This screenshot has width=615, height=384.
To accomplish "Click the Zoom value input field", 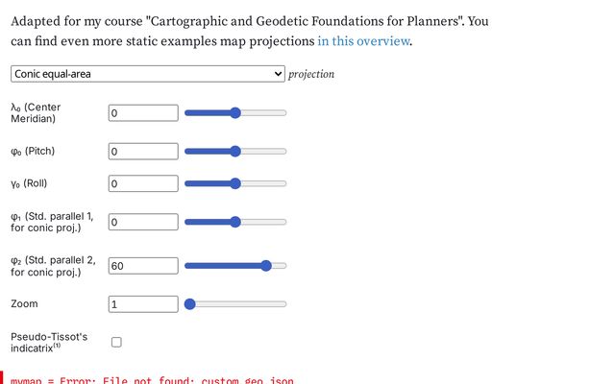I will coord(143,304).
